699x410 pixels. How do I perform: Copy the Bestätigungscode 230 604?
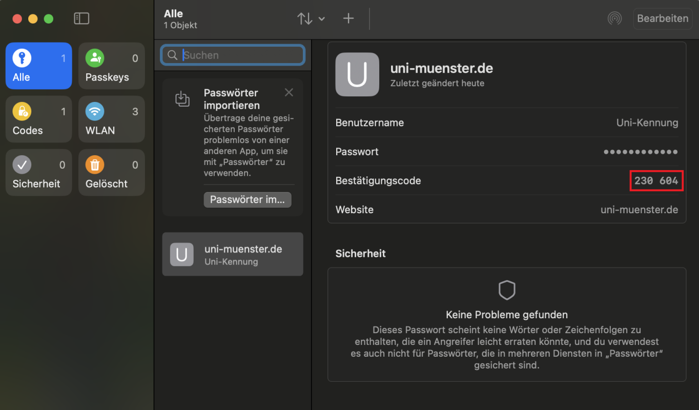point(656,181)
